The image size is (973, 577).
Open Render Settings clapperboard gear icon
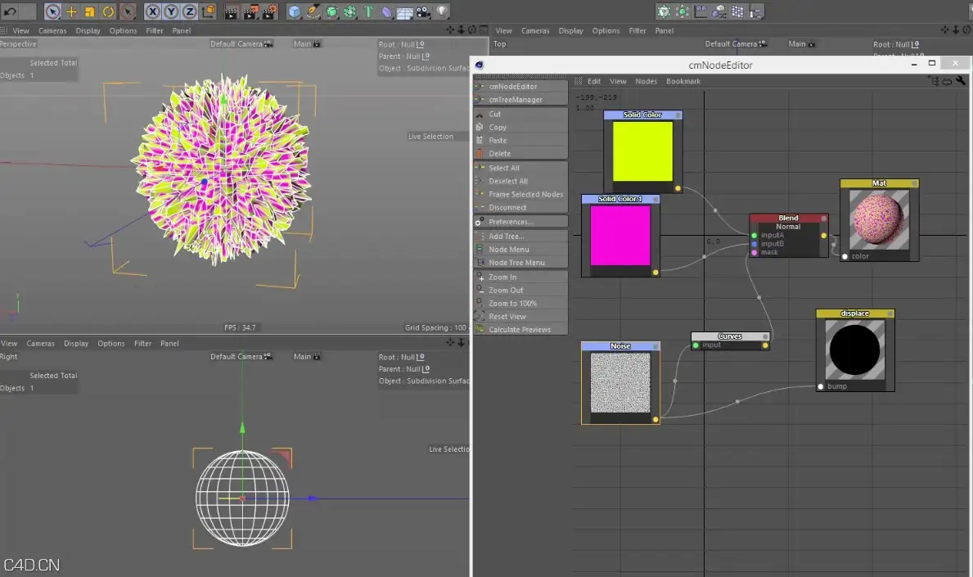(270, 11)
